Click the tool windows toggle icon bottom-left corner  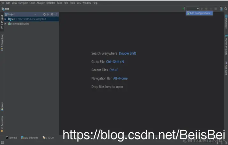coord(3,143)
